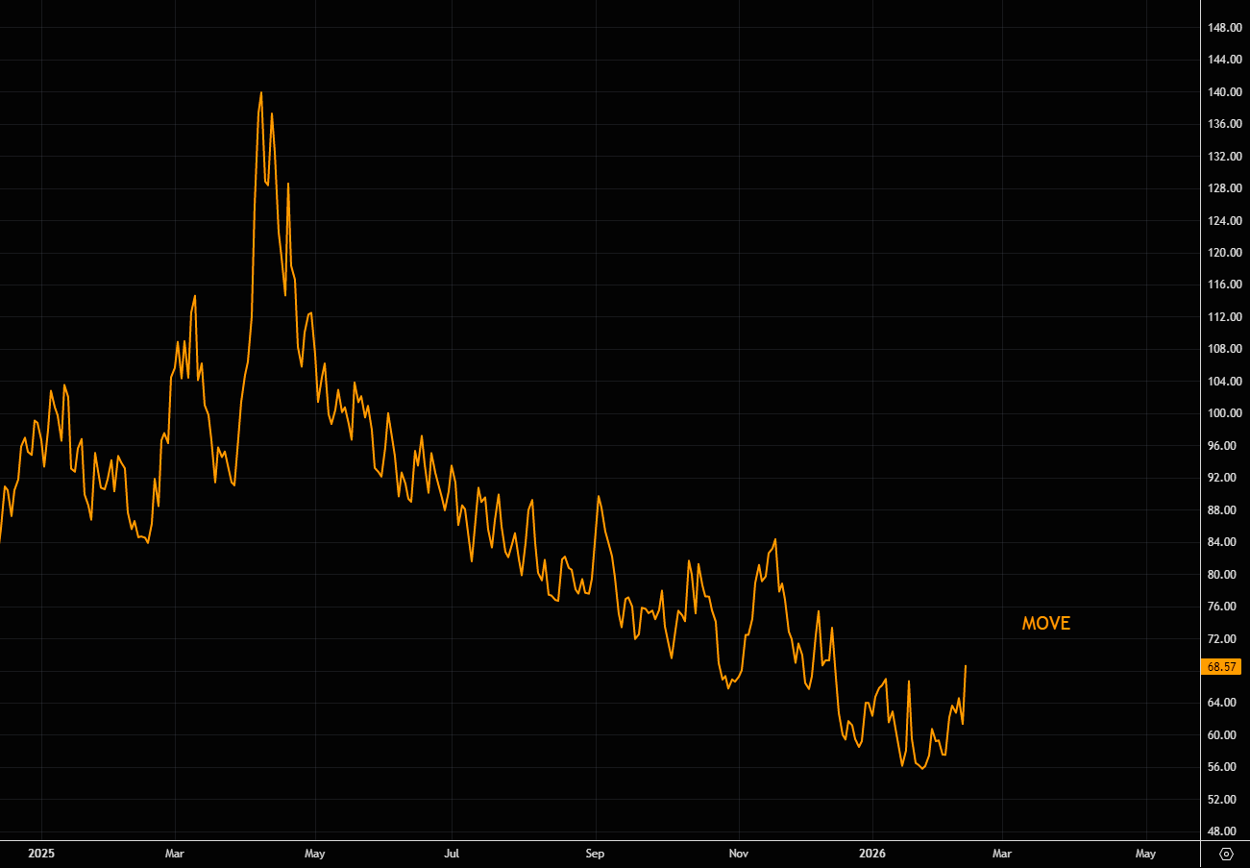
Task: Select the Jul label on time axis
Action: 452,853
